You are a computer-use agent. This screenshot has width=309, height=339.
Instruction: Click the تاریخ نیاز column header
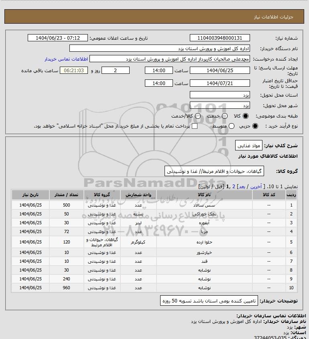pyautogui.click(x=30, y=195)
